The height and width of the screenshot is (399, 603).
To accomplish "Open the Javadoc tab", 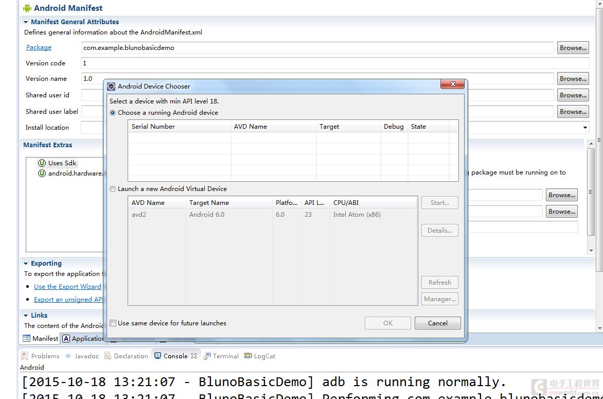I will [82, 356].
